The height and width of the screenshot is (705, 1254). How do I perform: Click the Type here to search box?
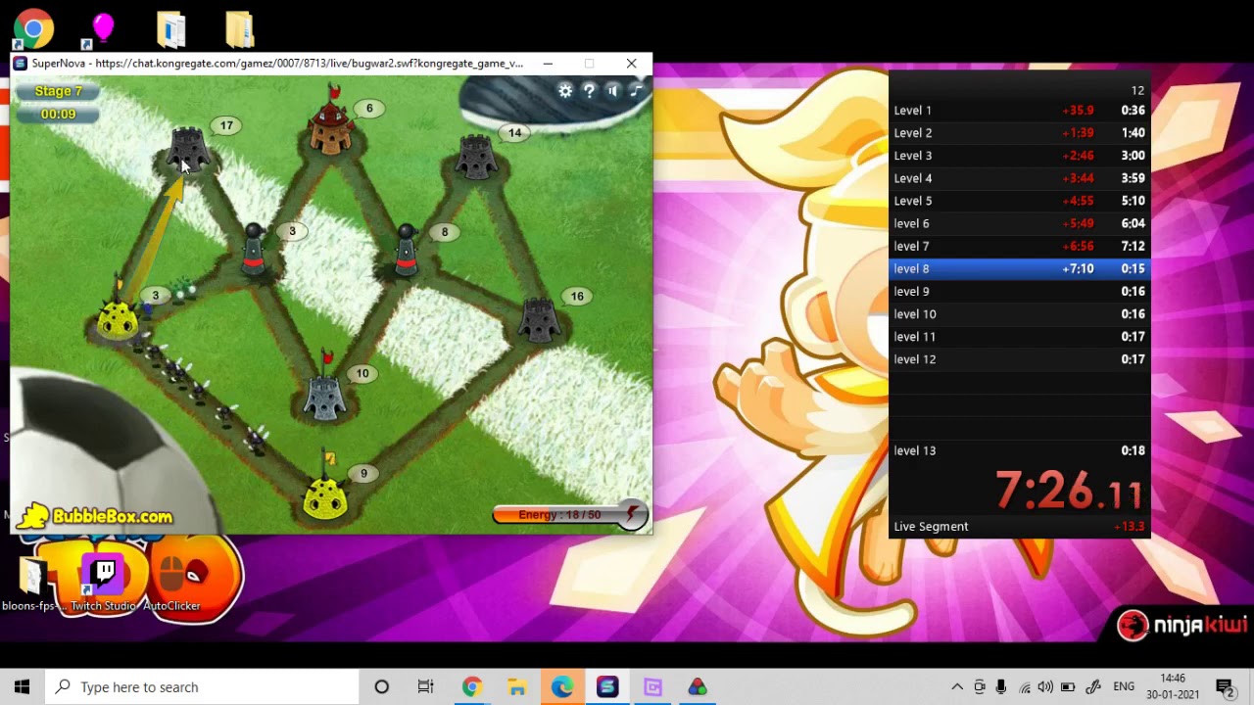click(203, 687)
